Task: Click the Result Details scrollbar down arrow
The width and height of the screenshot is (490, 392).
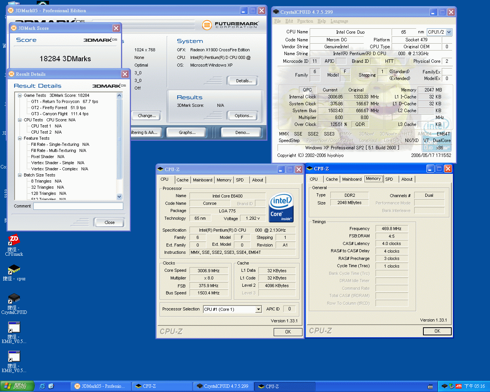Action: pos(119,196)
